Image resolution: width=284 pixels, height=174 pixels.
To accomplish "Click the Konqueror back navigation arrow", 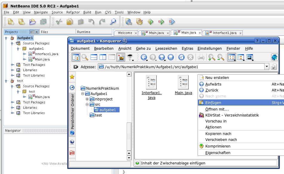I will 144,57.
